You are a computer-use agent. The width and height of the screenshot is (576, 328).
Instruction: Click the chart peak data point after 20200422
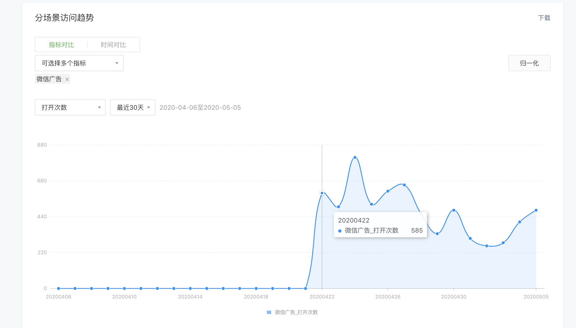click(x=355, y=157)
